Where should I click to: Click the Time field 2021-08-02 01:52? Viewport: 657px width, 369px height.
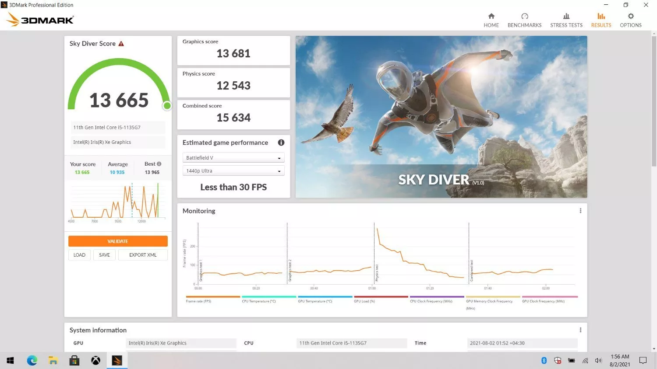point(522,343)
